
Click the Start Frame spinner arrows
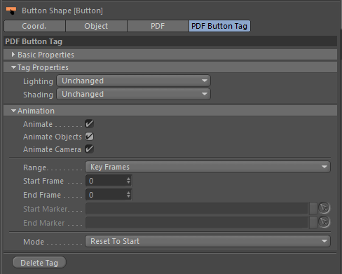pyautogui.click(x=128, y=181)
